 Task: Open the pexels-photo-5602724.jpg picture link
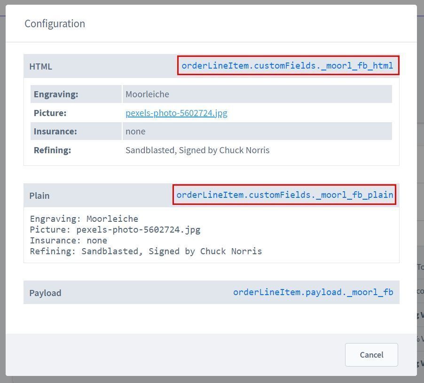point(176,113)
